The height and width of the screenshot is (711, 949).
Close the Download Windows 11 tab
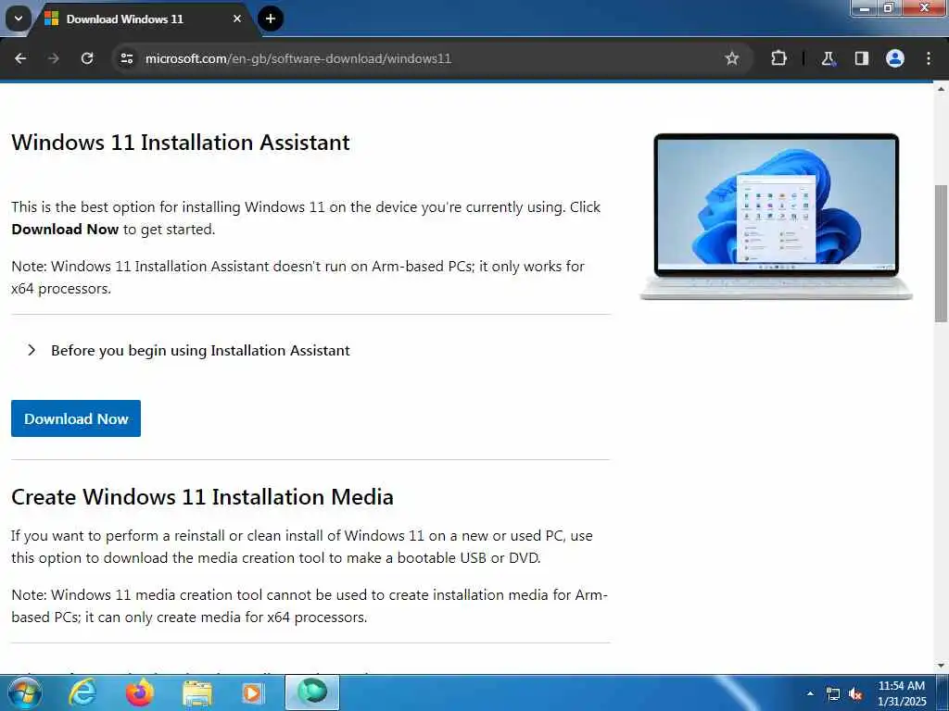[237, 19]
